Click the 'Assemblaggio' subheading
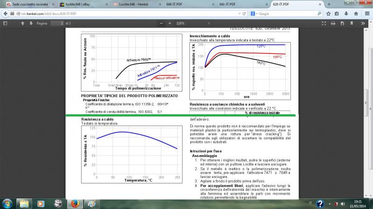This screenshot has height=209, width=373. 204,156
